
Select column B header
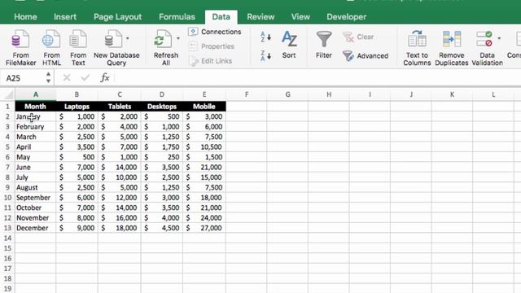77,94
